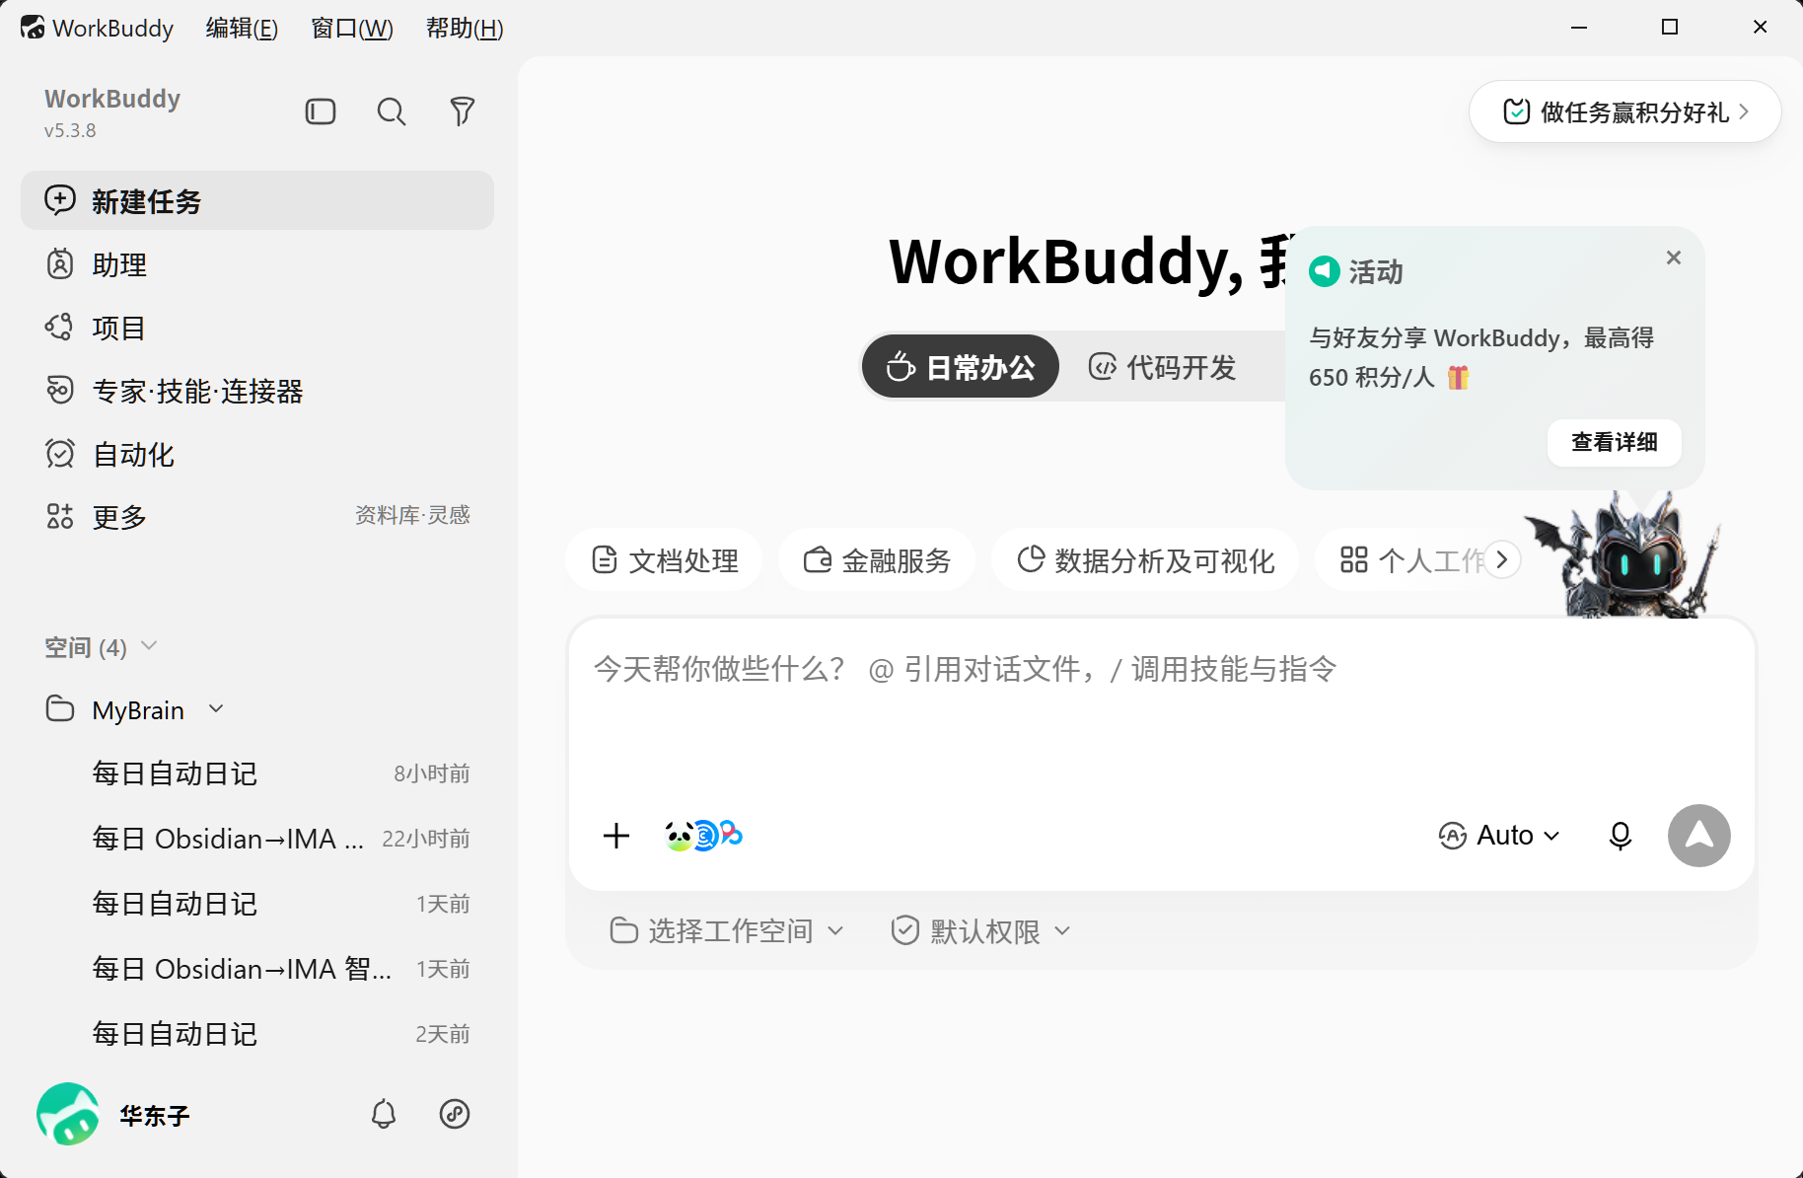This screenshot has width=1803, height=1178.
Task: Click the send arrow button
Action: [x=1699, y=836]
